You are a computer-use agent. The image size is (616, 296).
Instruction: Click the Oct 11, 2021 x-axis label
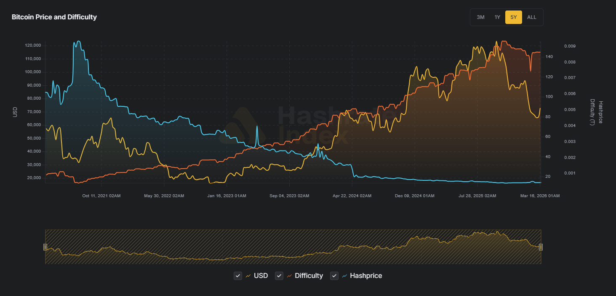101,196
